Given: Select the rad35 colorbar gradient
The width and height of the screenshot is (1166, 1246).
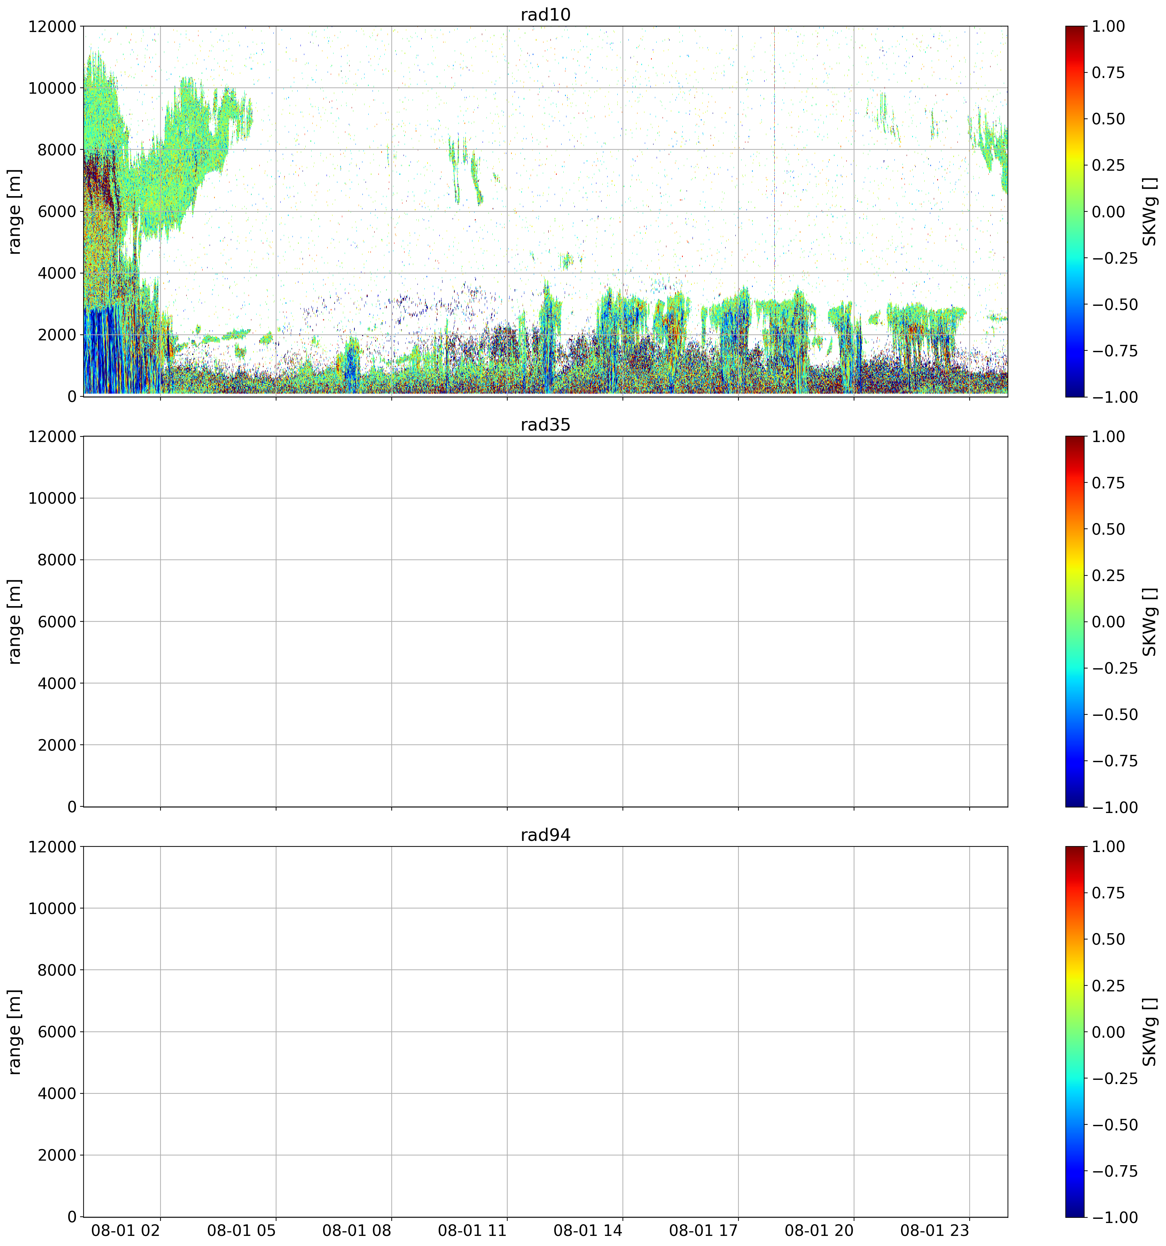Looking at the screenshot, I should tap(1074, 621).
